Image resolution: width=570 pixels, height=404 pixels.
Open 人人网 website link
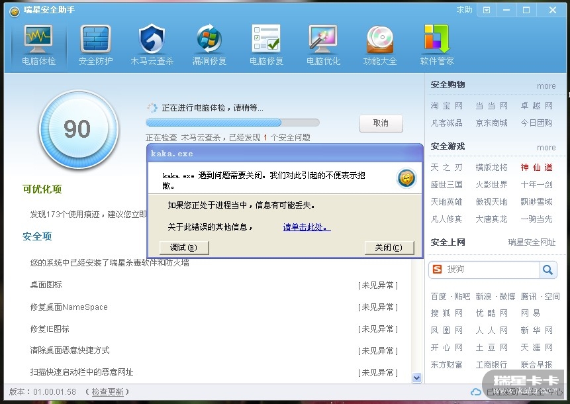(x=491, y=330)
